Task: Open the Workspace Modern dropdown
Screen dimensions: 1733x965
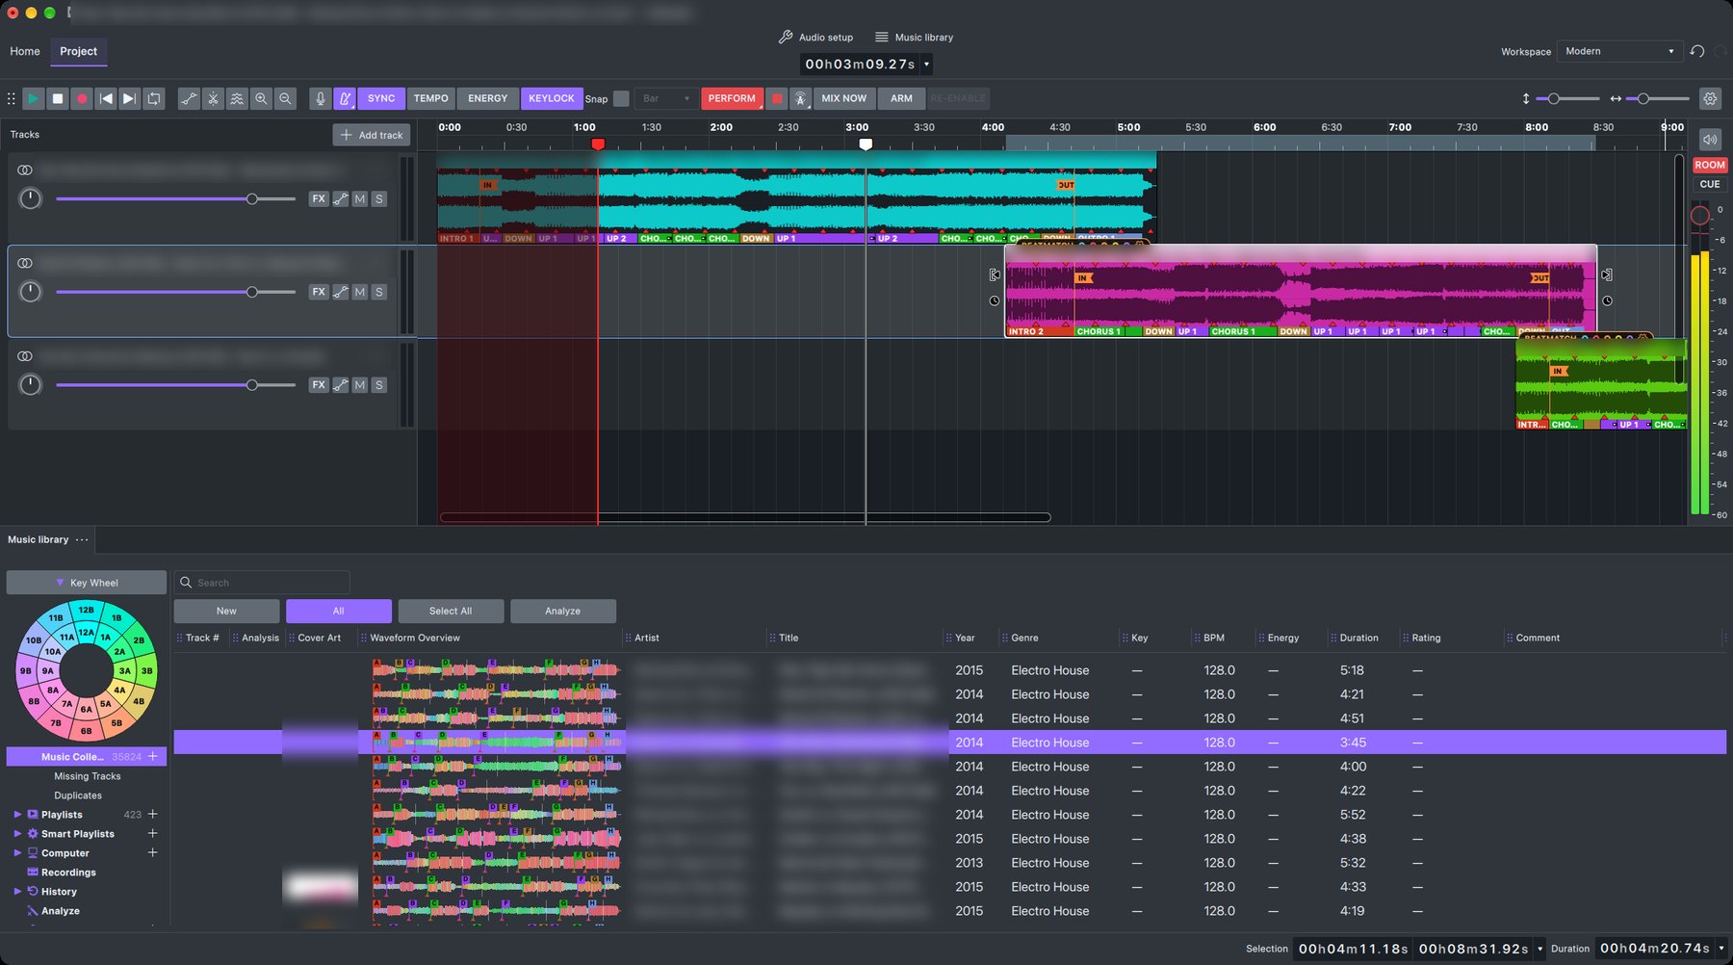Action: pyautogui.click(x=1619, y=51)
